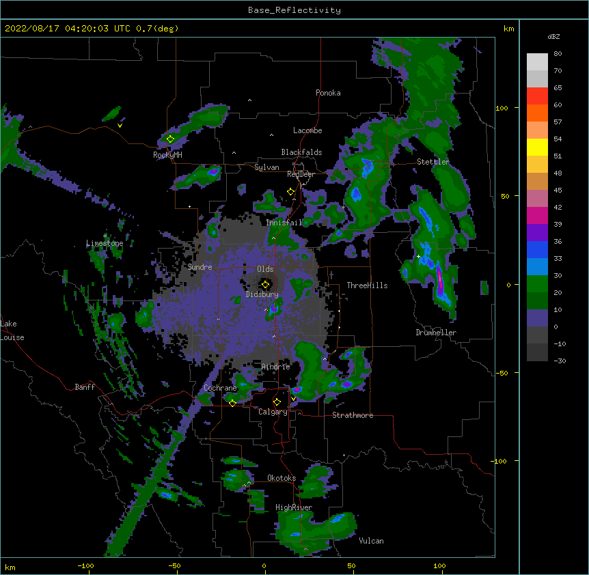
Task: Click the 80 value on dBZ legend
Action: tap(558, 54)
